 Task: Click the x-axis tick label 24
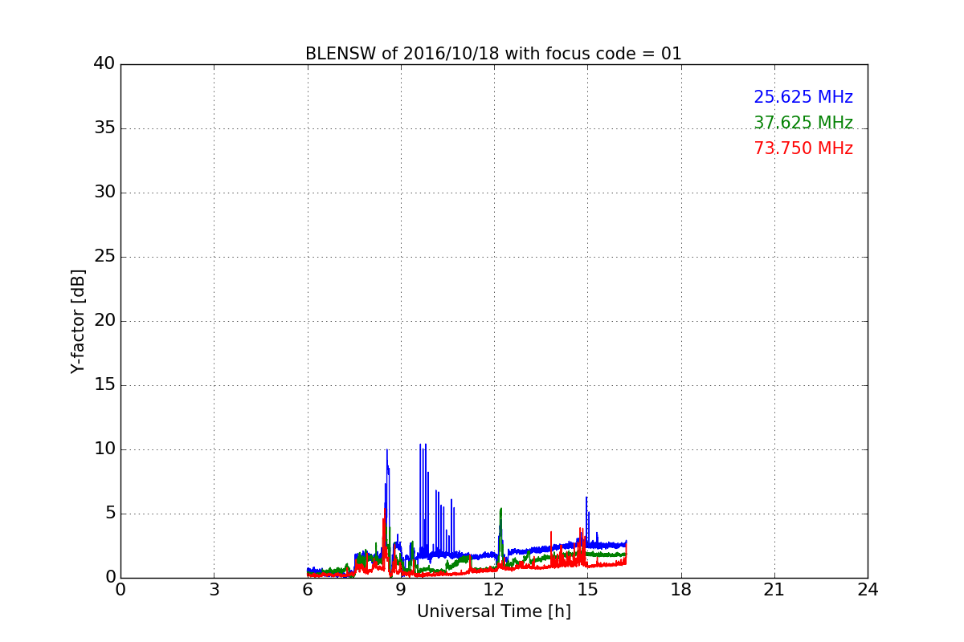(x=868, y=590)
